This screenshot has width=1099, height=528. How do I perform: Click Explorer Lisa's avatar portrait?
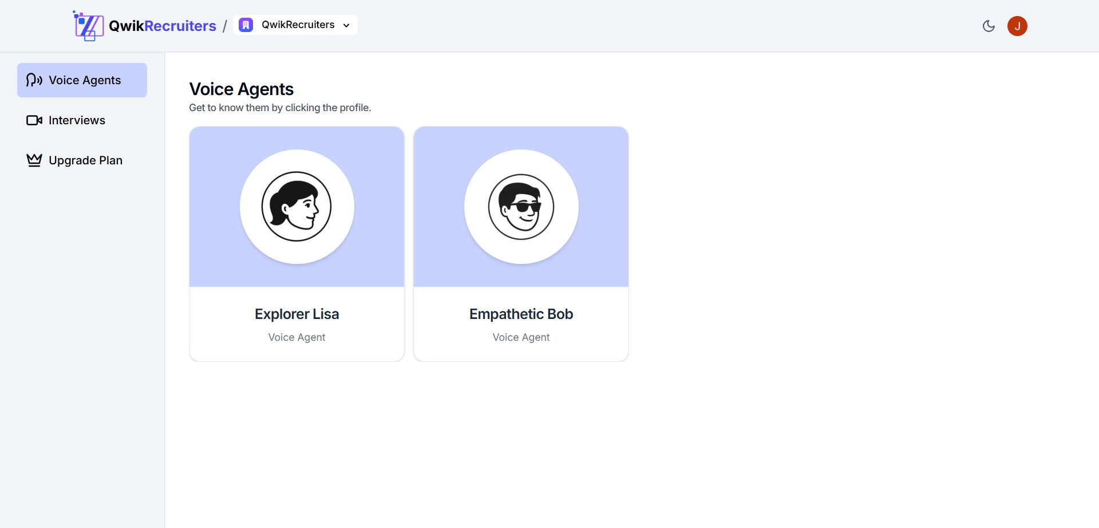pos(297,207)
